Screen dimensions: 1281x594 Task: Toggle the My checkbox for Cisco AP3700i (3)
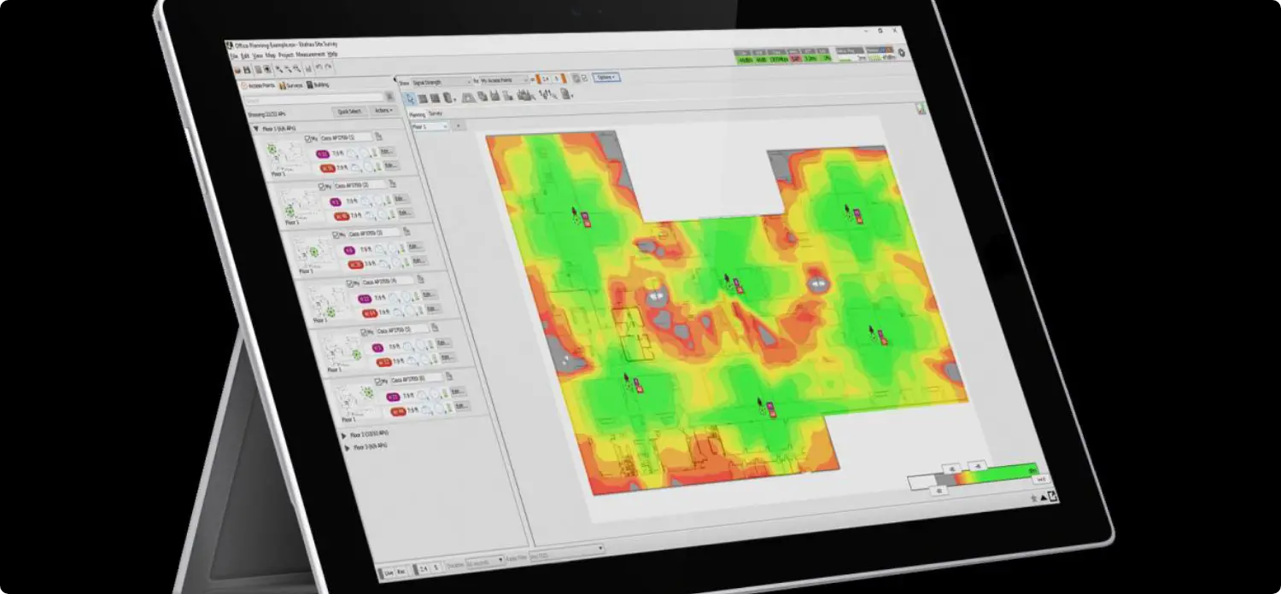[x=335, y=235]
